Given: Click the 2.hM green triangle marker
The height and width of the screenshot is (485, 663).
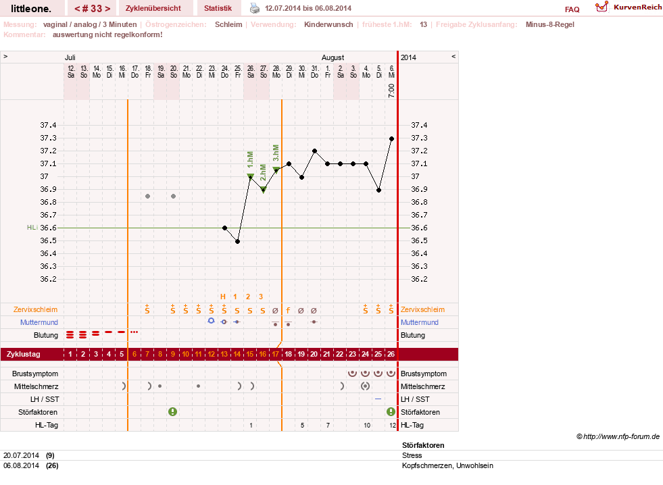Looking at the screenshot, I should pos(264,190).
